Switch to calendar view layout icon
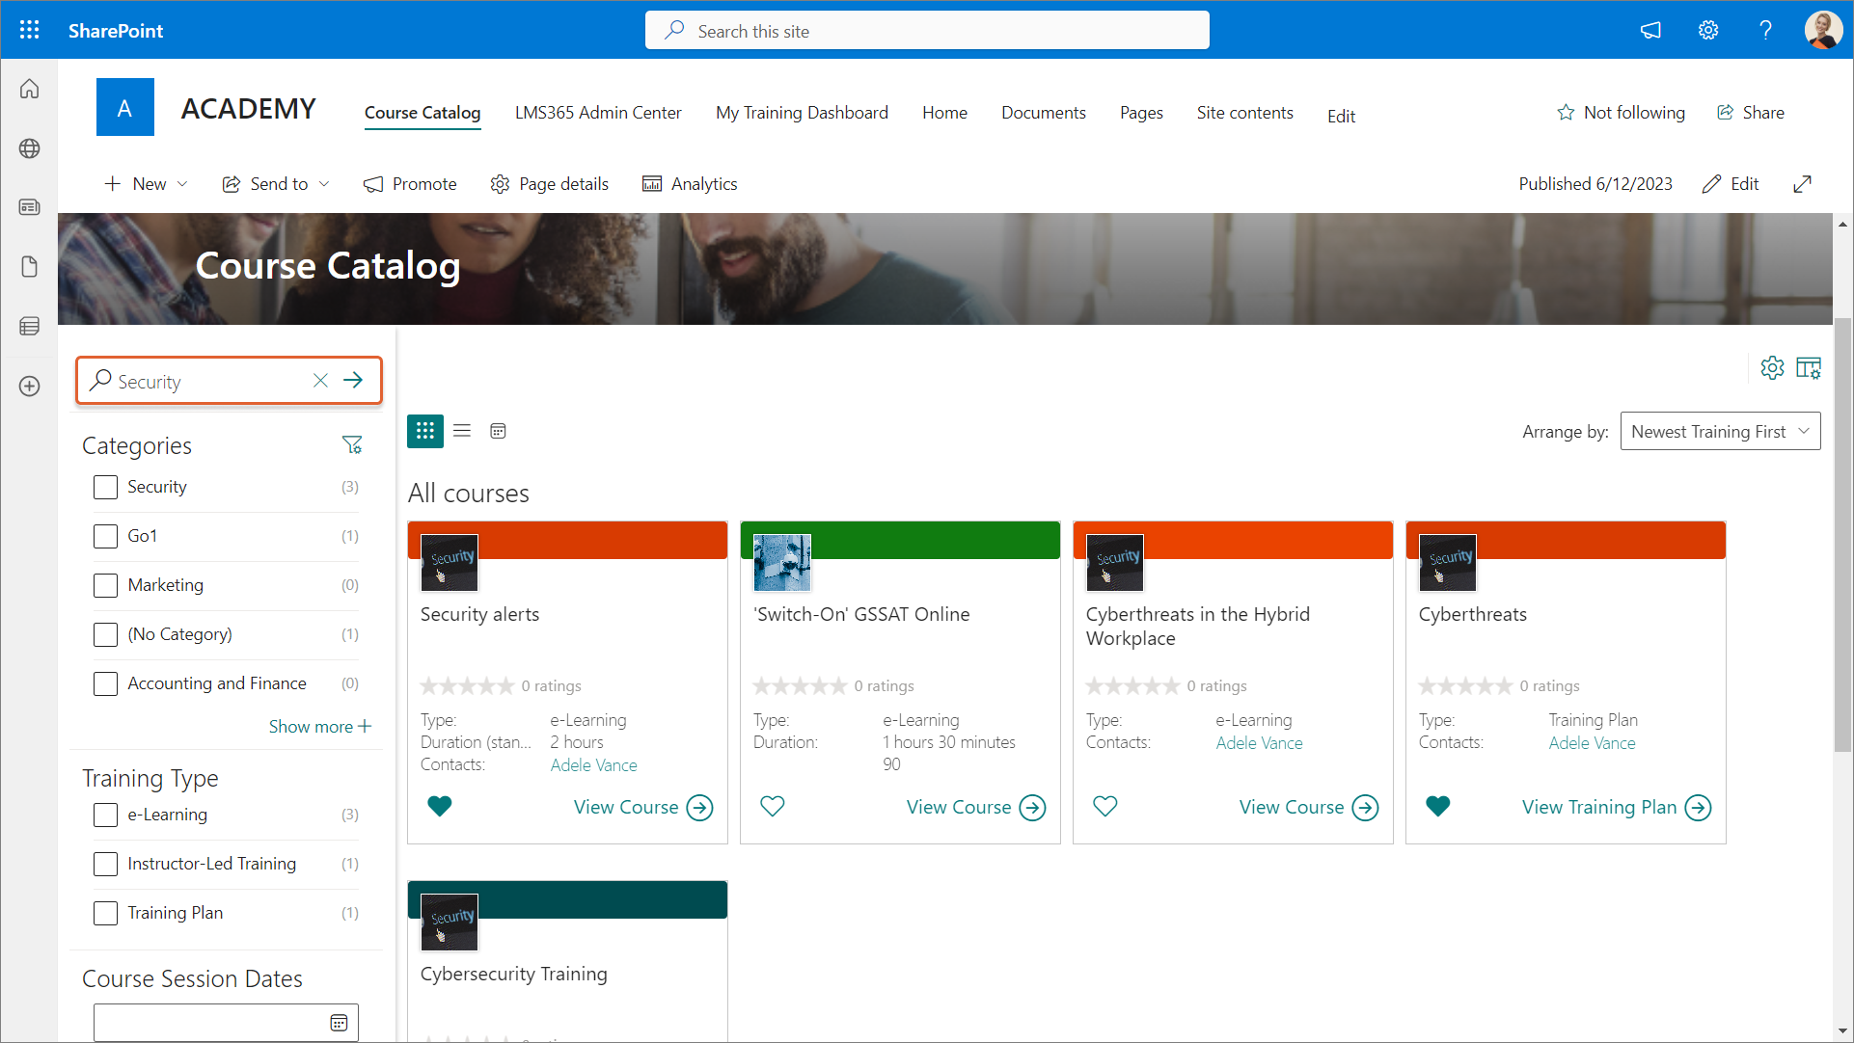 click(x=498, y=431)
